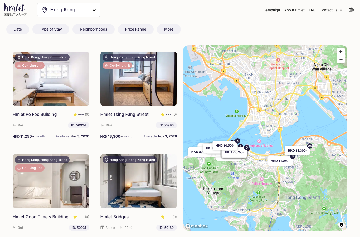The image size is (360, 237).
Task: Select the HKD 13,300- map price marker
Action: pos(297,151)
